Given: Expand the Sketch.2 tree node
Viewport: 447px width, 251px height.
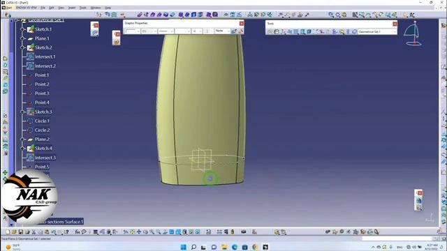Looking at the screenshot, I should pos(22,47).
